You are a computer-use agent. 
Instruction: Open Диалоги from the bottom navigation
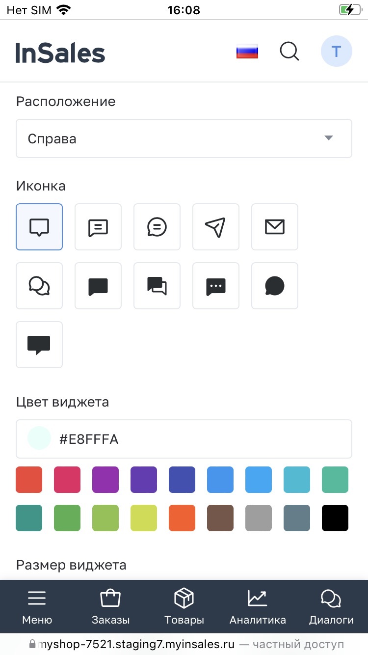pos(331,607)
